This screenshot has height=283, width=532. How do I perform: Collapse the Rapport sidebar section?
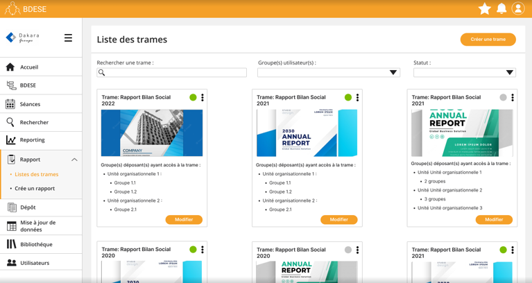click(74, 160)
